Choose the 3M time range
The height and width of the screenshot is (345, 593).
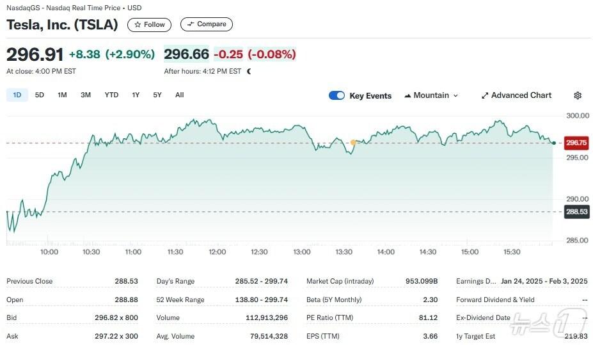[x=86, y=95]
